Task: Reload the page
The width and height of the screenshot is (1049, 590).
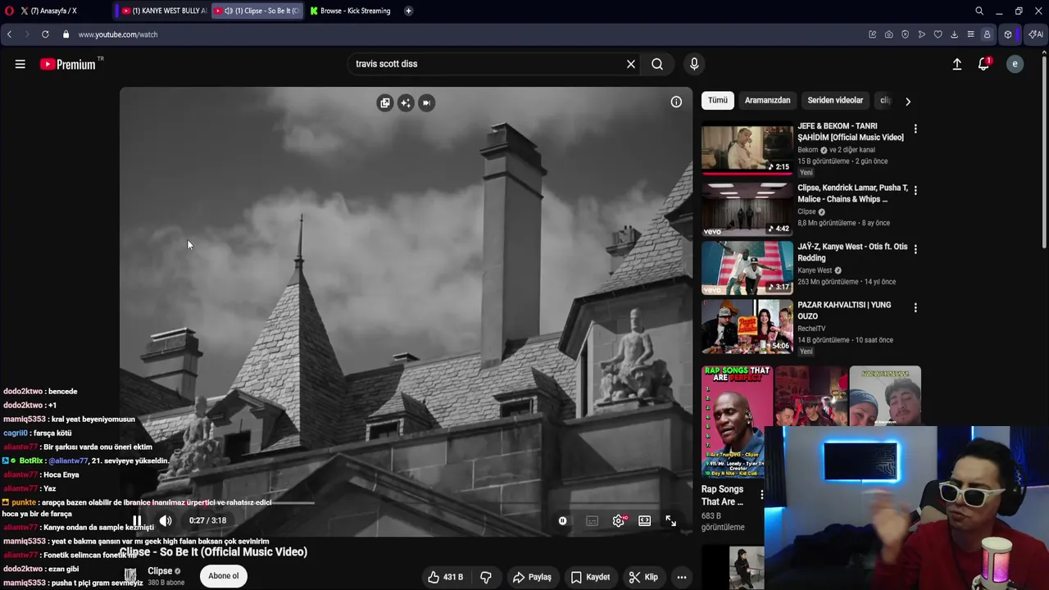Action: (x=45, y=34)
